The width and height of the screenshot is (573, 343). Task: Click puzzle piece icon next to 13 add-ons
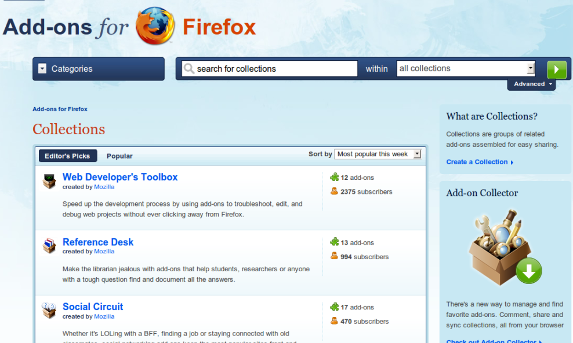click(335, 242)
